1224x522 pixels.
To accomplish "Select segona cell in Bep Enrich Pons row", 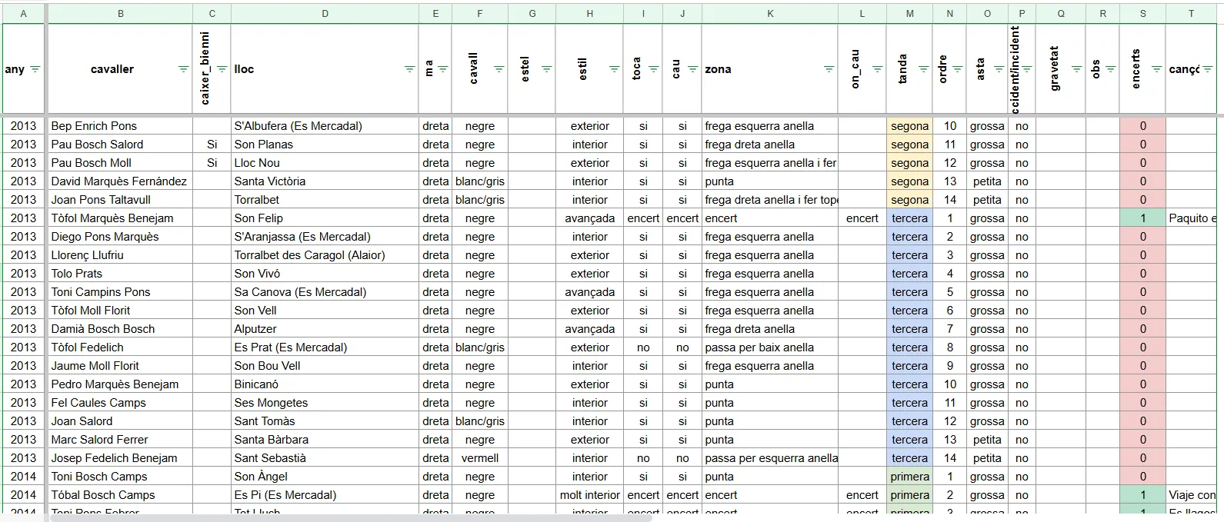I will (909, 126).
